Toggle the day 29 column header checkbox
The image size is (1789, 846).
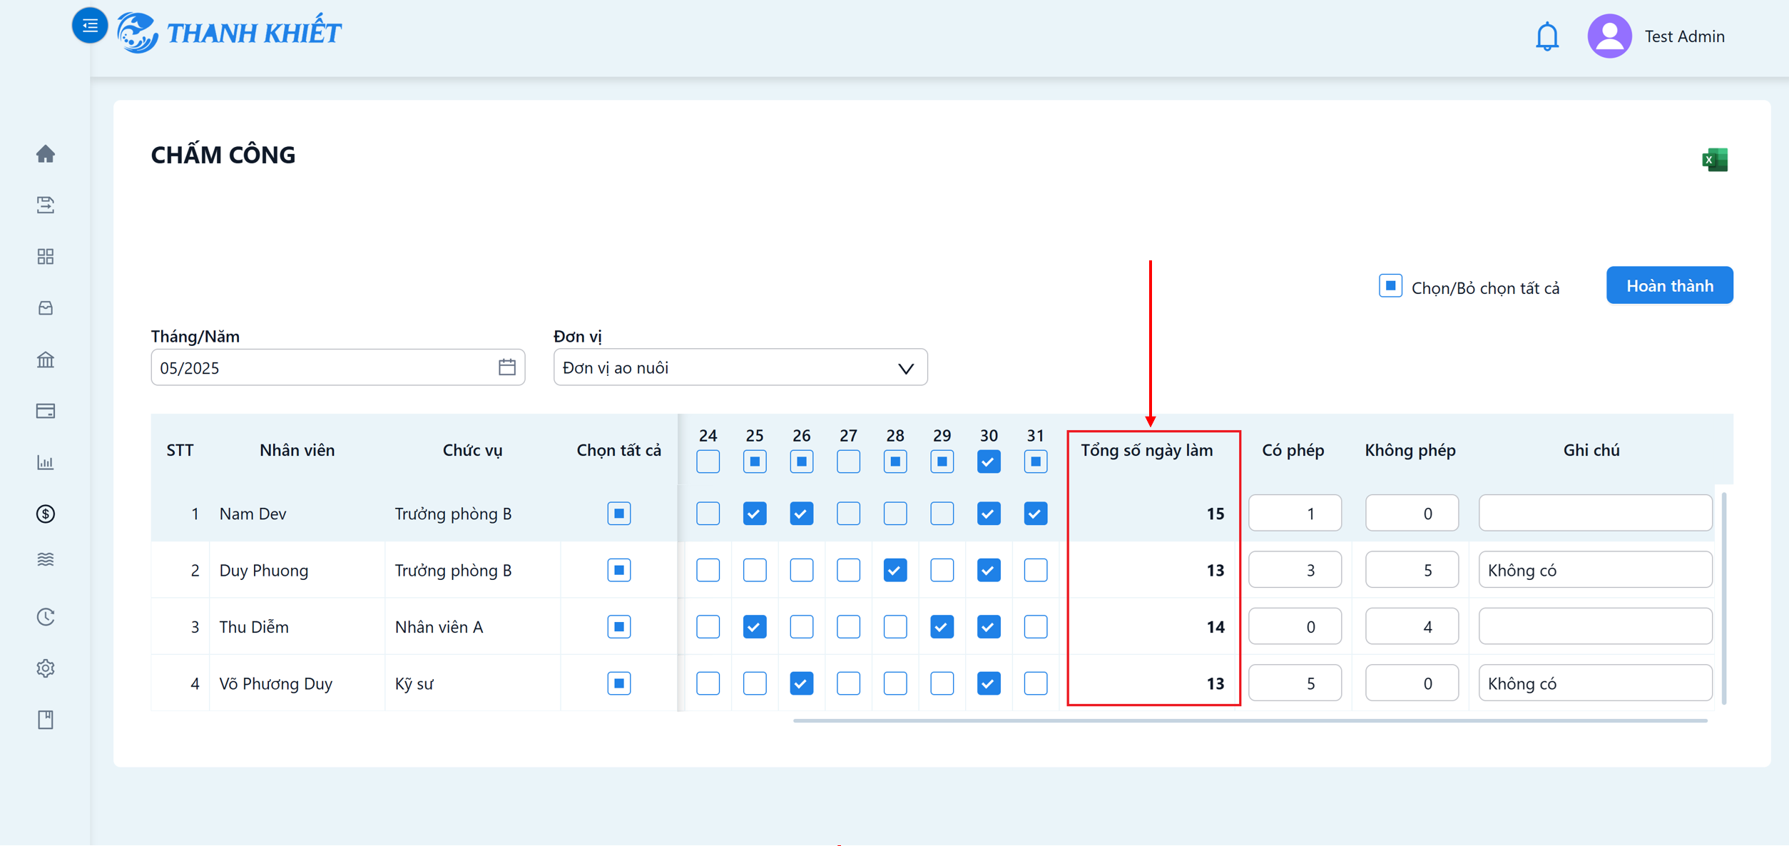point(942,462)
